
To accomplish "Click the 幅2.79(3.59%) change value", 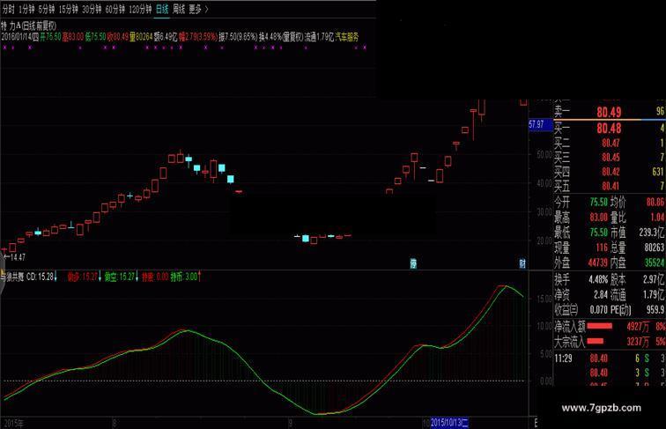I will 198,37.
